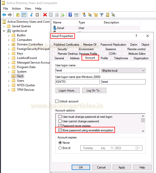Viewport: 156px width, 173px height.
Task: Expand the Builtin container
Action: pyautogui.click(x=9, y=36)
